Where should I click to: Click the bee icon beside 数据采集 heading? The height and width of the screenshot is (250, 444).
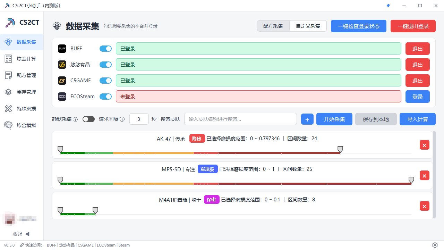pos(57,26)
